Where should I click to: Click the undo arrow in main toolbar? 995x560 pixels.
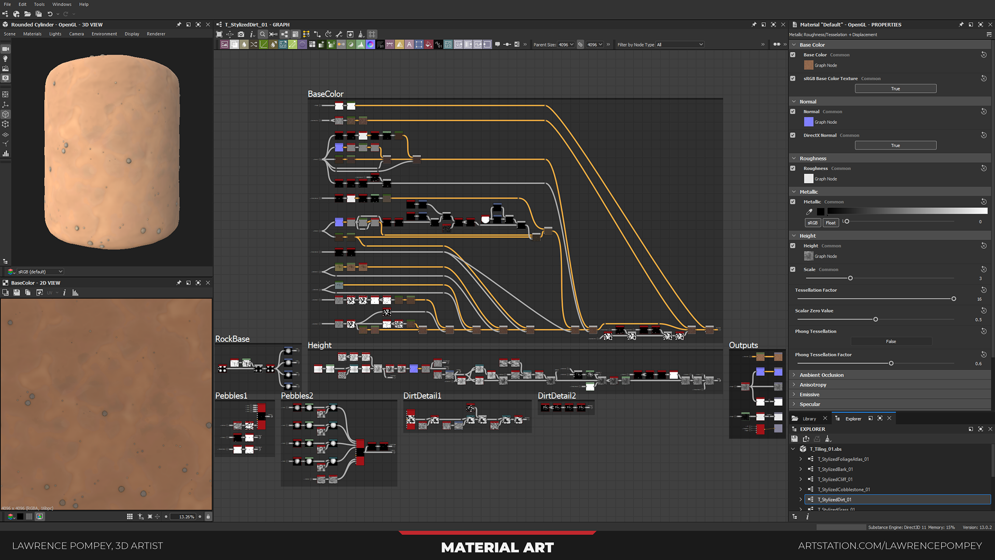50,14
